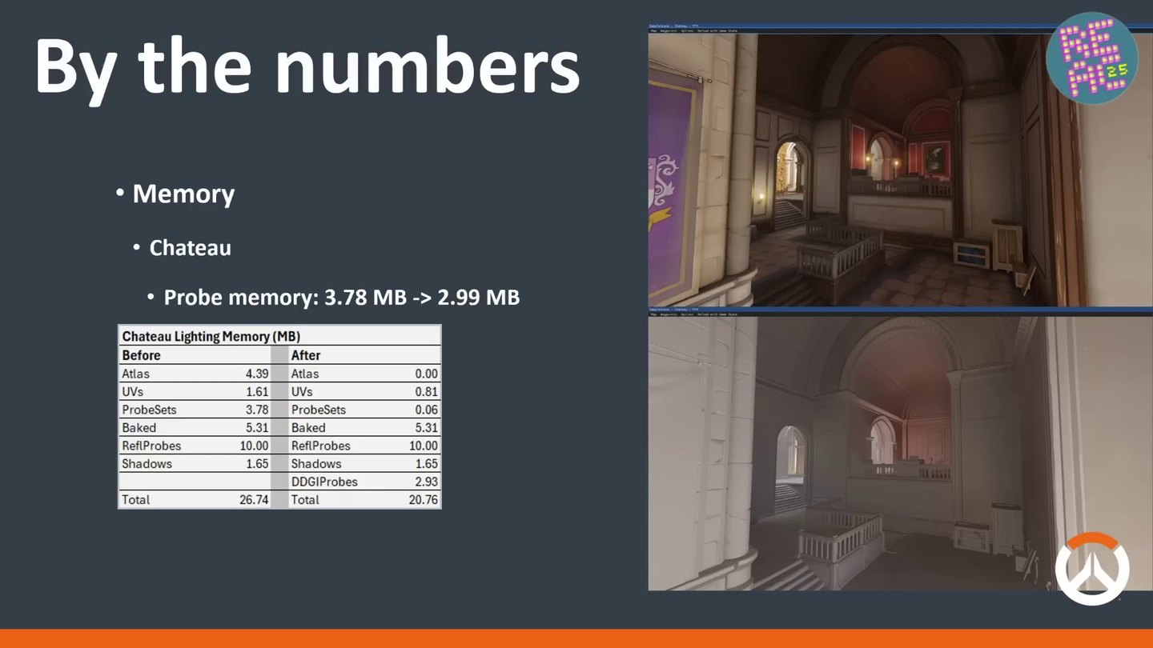Click the 'Total' label in Before column
Image resolution: width=1153 pixels, height=648 pixels.
[x=135, y=500]
